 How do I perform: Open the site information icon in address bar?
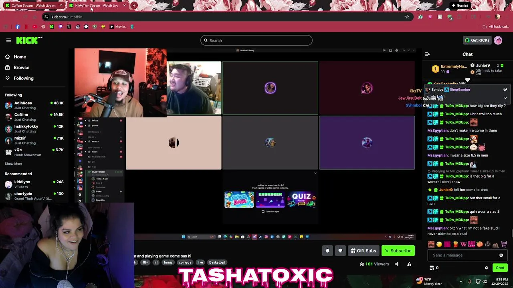click(x=46, y=17)
